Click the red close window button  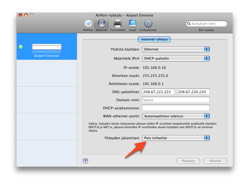pos(21,15)
